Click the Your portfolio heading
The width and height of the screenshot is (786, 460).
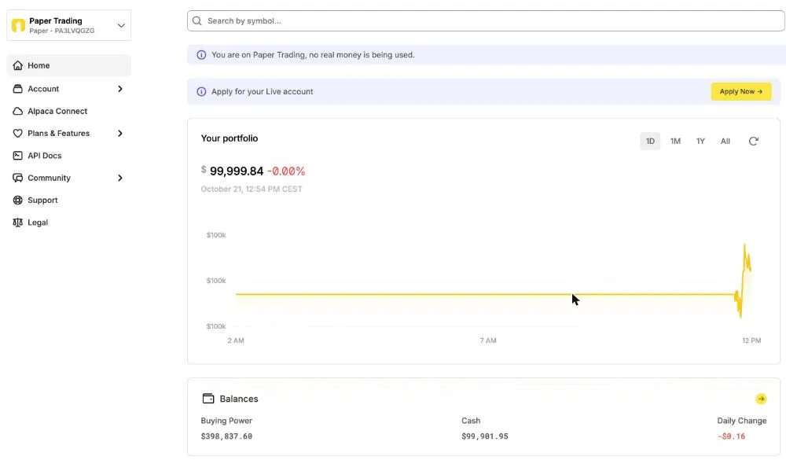[x=229, y=138]
